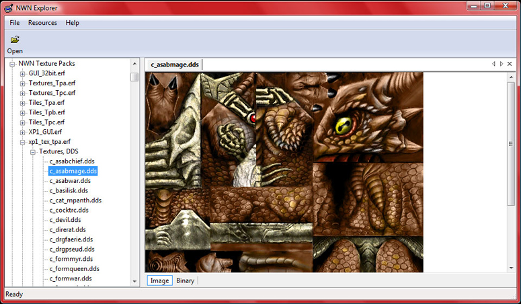Select c_basilisk.dds in the tree
Image resolution: width=521 pixels, height=304 pixels.
tap(69, 190)
